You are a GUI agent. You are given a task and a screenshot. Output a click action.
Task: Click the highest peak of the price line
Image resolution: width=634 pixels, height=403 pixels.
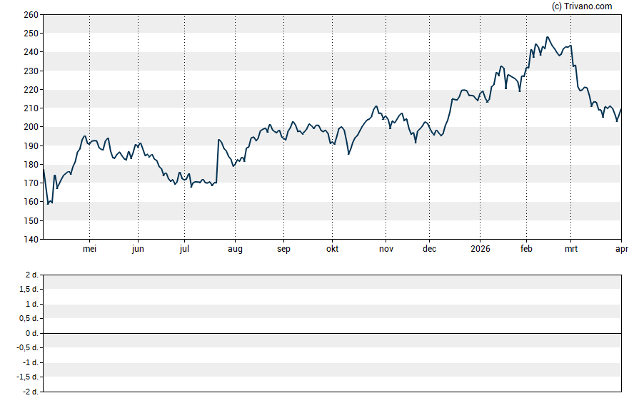(x=548, y=37)
